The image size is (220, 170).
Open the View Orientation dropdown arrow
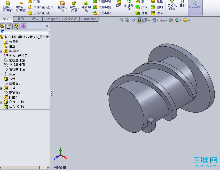pyautogui.click(x=149, y=21)
